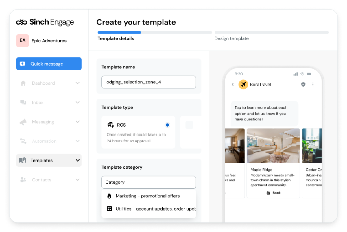Expand the Templates sidebar chevron
Viewport: 347px width, 232px height.
pyautogui.click(x=77, y=160)
